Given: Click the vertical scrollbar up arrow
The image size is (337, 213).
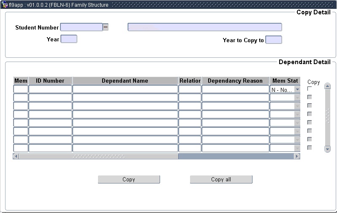Looking at the screenshot, I should [327, 86].
